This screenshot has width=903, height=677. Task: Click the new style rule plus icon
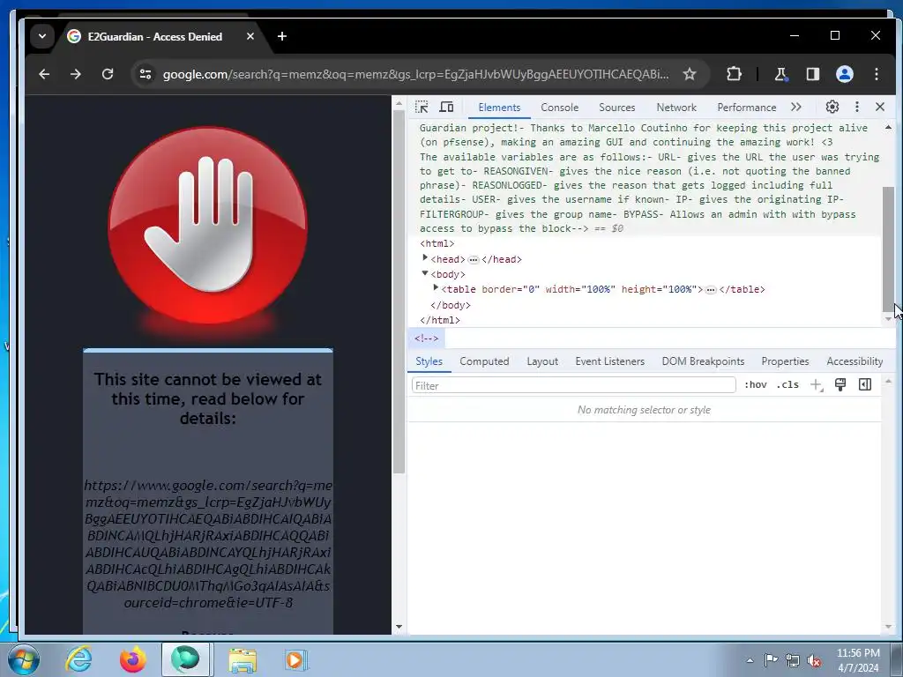coord(816,385)
